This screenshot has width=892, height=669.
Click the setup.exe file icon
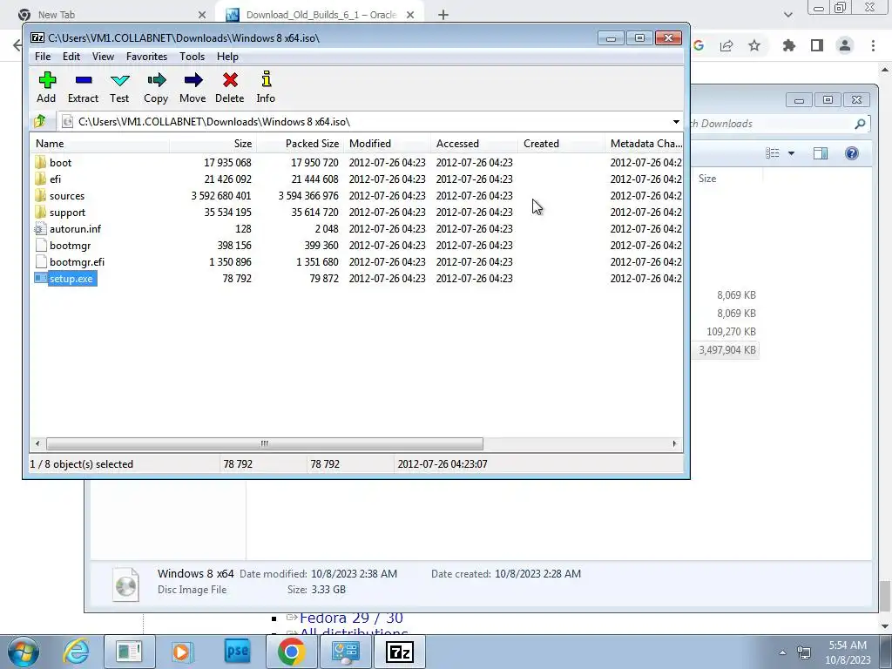(x=40, y=278)
